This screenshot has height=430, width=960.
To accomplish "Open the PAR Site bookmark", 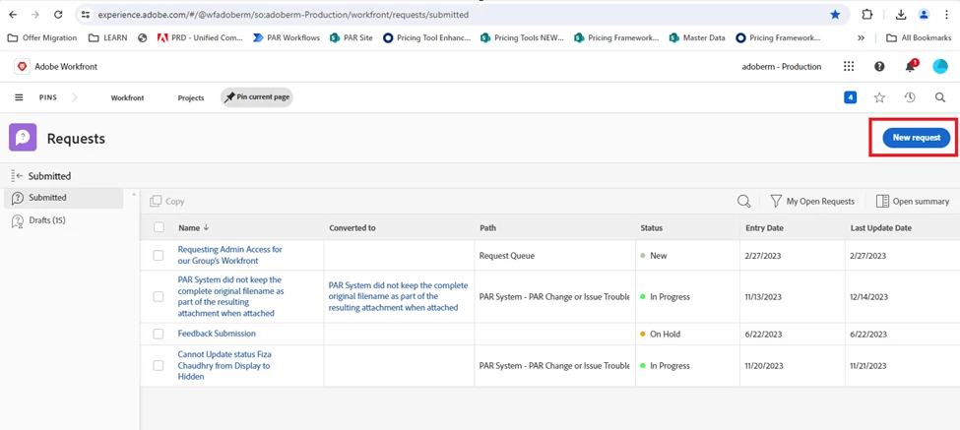I will [351, 38].
